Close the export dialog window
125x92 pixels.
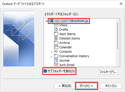[x=121, y=4]
